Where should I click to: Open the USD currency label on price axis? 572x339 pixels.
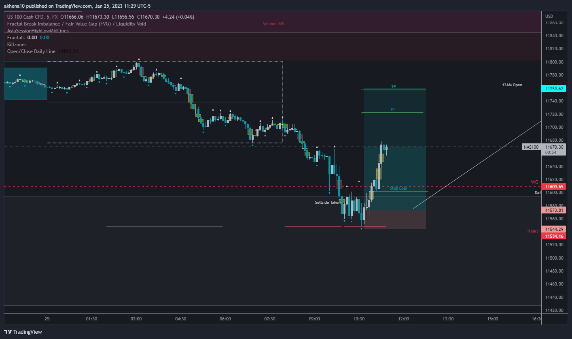click(x=549, y=16)
